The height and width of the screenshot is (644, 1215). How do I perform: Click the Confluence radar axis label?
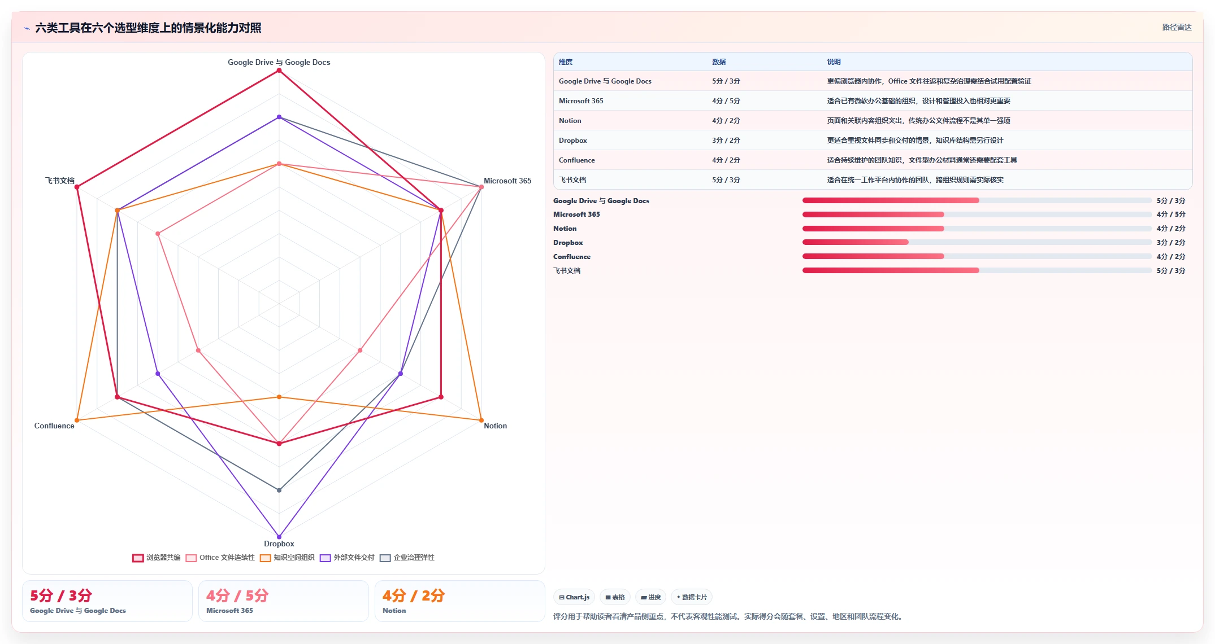tap(54, 426)
